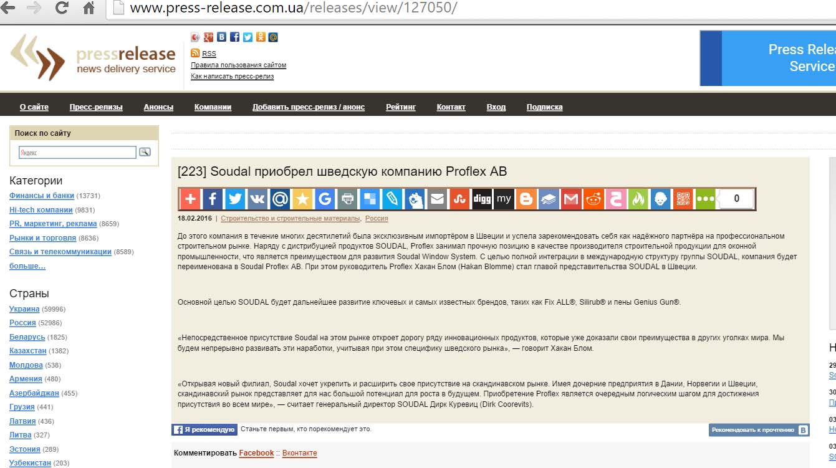Share via the orange Blogger icon

pyautogui.click(x=527, y=199)
